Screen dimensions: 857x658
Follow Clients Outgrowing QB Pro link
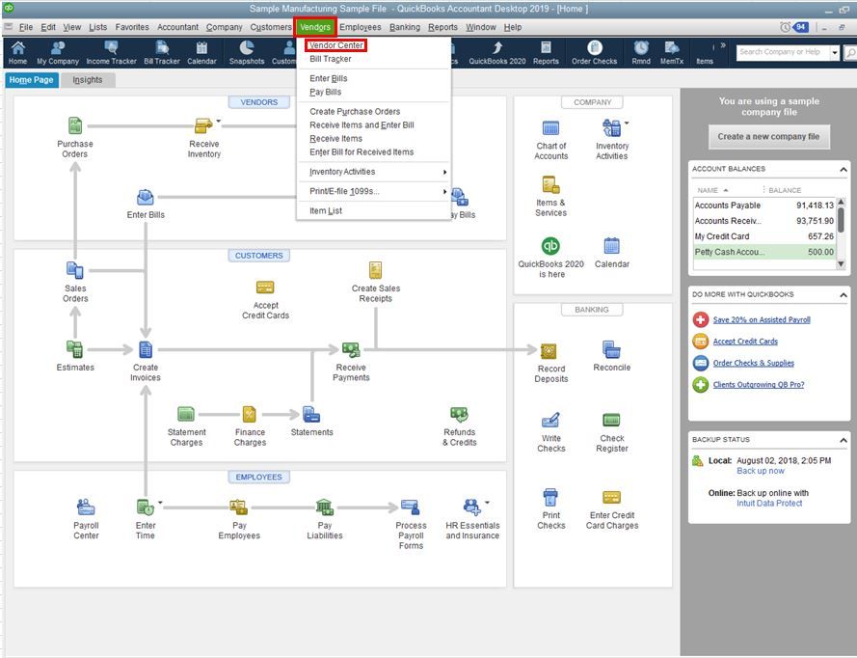758,385
